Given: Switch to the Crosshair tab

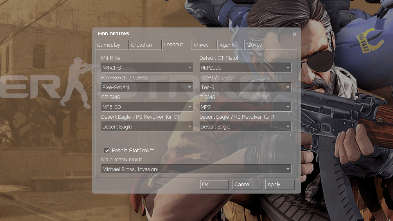Looking at the screenshot, I should (142, 45).
